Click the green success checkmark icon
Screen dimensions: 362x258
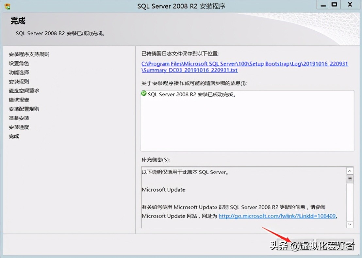[x=144, y=93]
